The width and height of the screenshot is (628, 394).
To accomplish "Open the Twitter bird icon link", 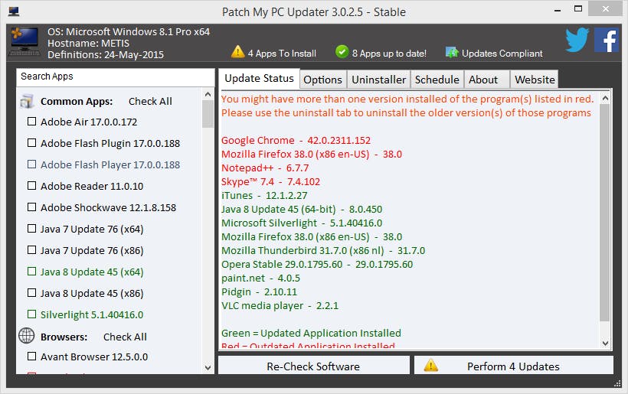I will pyautogui.click(x=577, y=40).
